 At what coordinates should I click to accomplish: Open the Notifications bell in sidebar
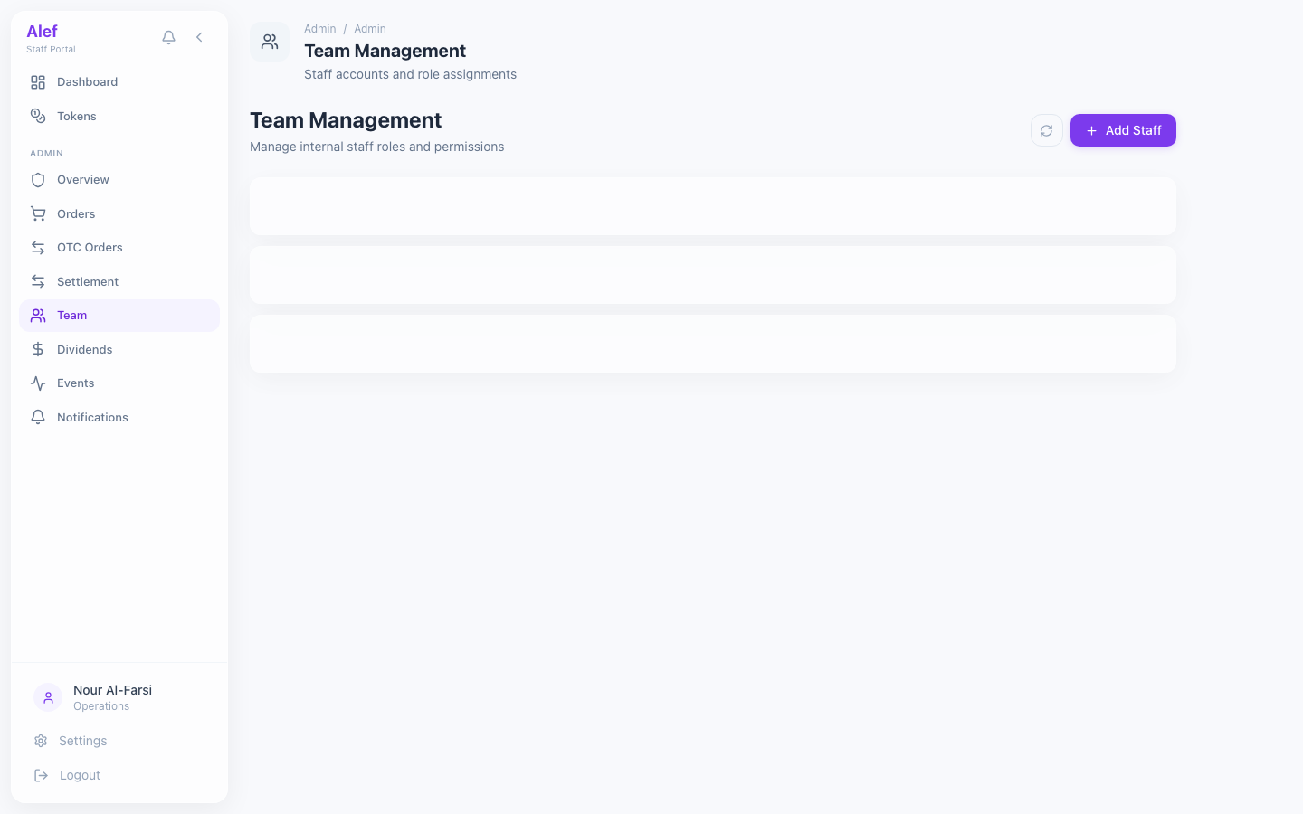[37, 417]
